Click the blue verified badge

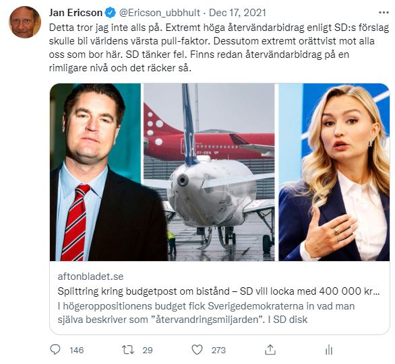(110, 13)
